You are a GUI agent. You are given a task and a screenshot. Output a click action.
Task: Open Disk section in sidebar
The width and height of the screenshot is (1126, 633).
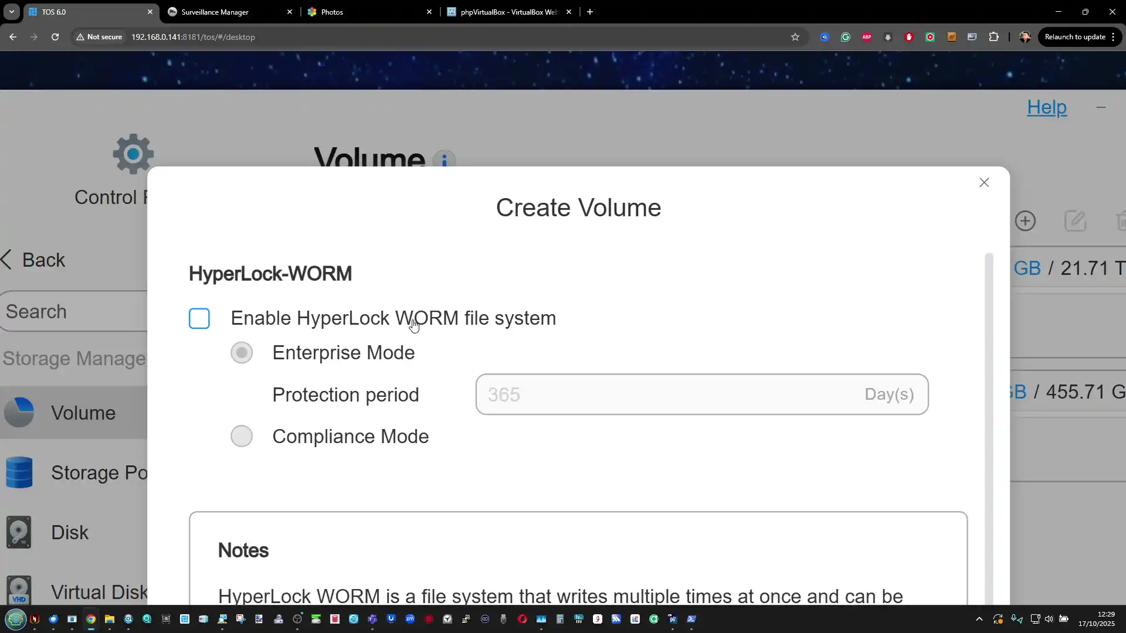69,532
